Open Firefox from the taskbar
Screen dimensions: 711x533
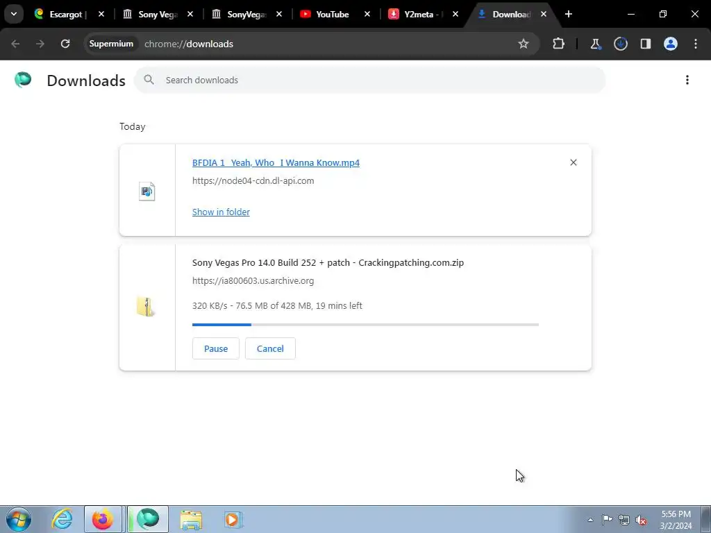pos(103,519)
